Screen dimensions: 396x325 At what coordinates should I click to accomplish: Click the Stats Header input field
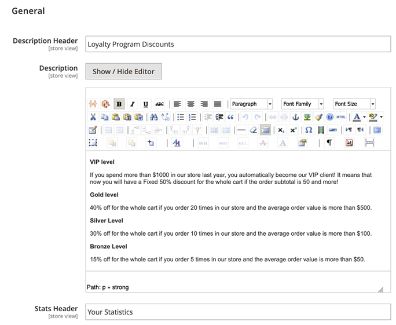pyautogui.click(x=238, y=312)
